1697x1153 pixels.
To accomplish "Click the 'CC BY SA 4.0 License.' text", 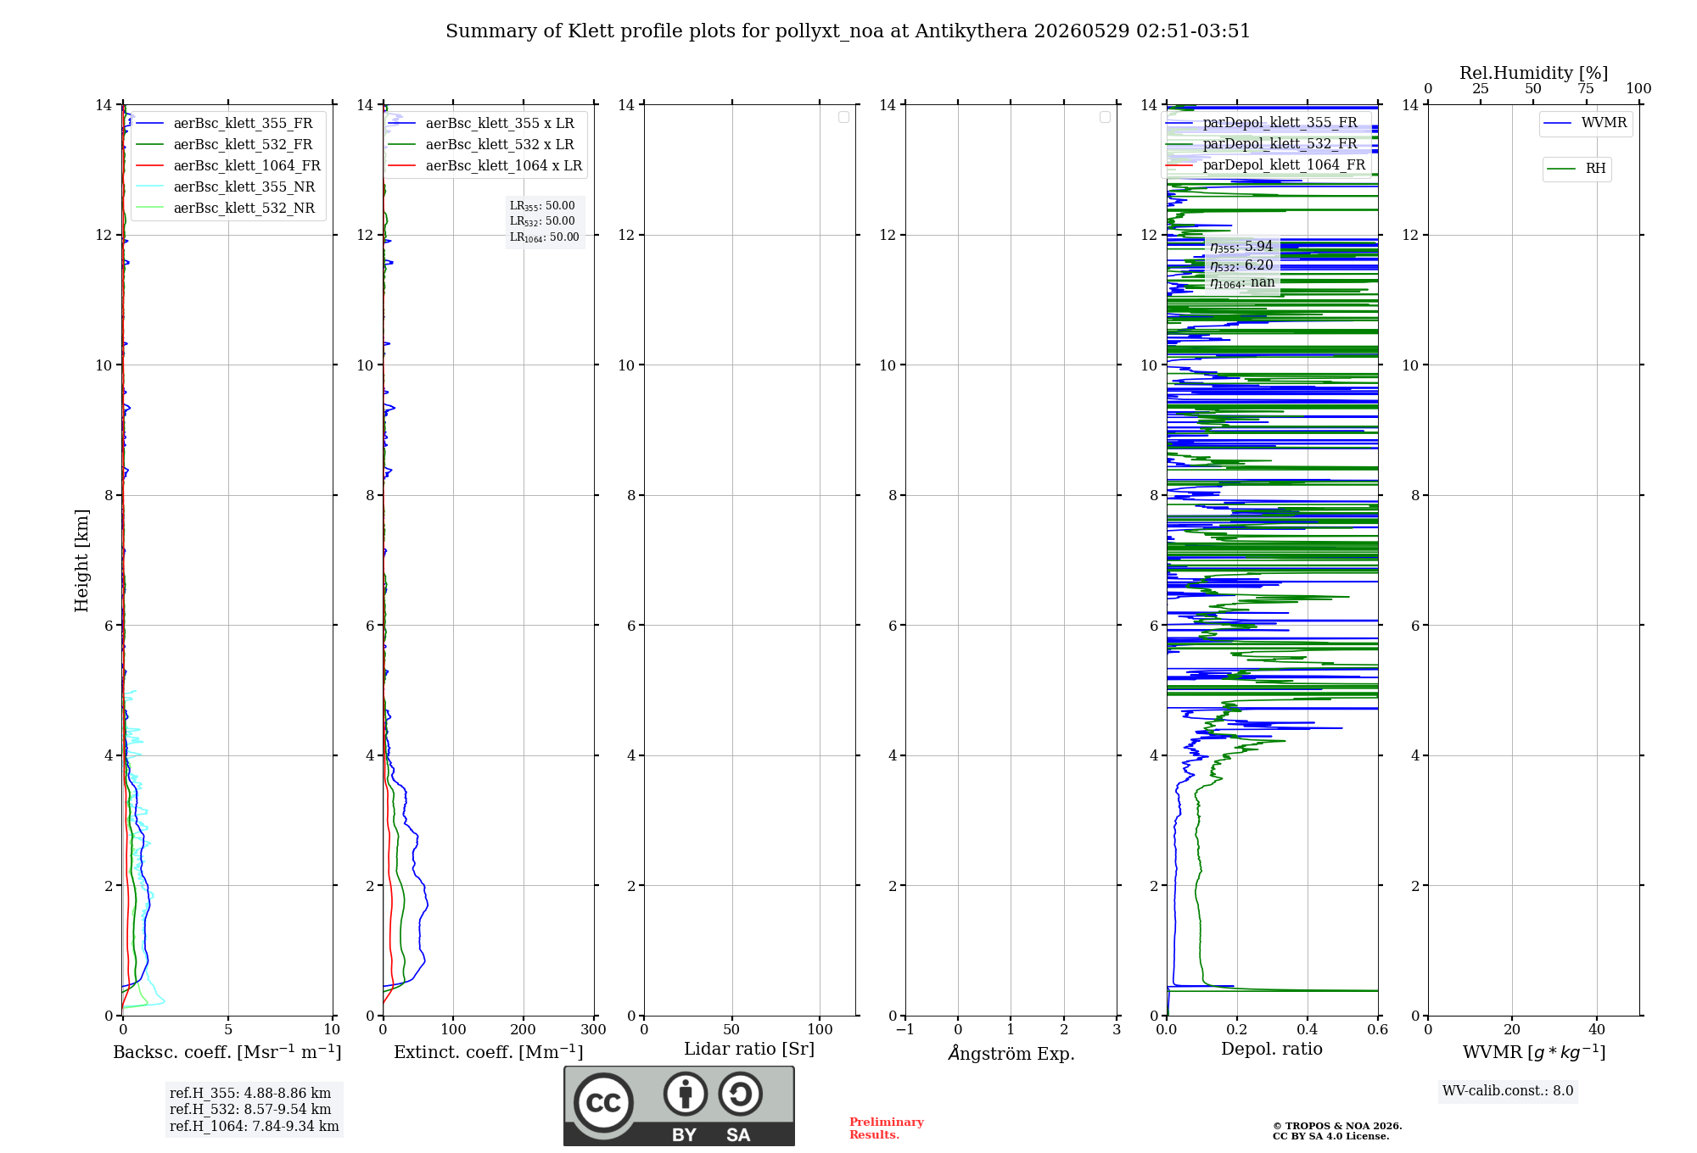I will point(1330,1136).
